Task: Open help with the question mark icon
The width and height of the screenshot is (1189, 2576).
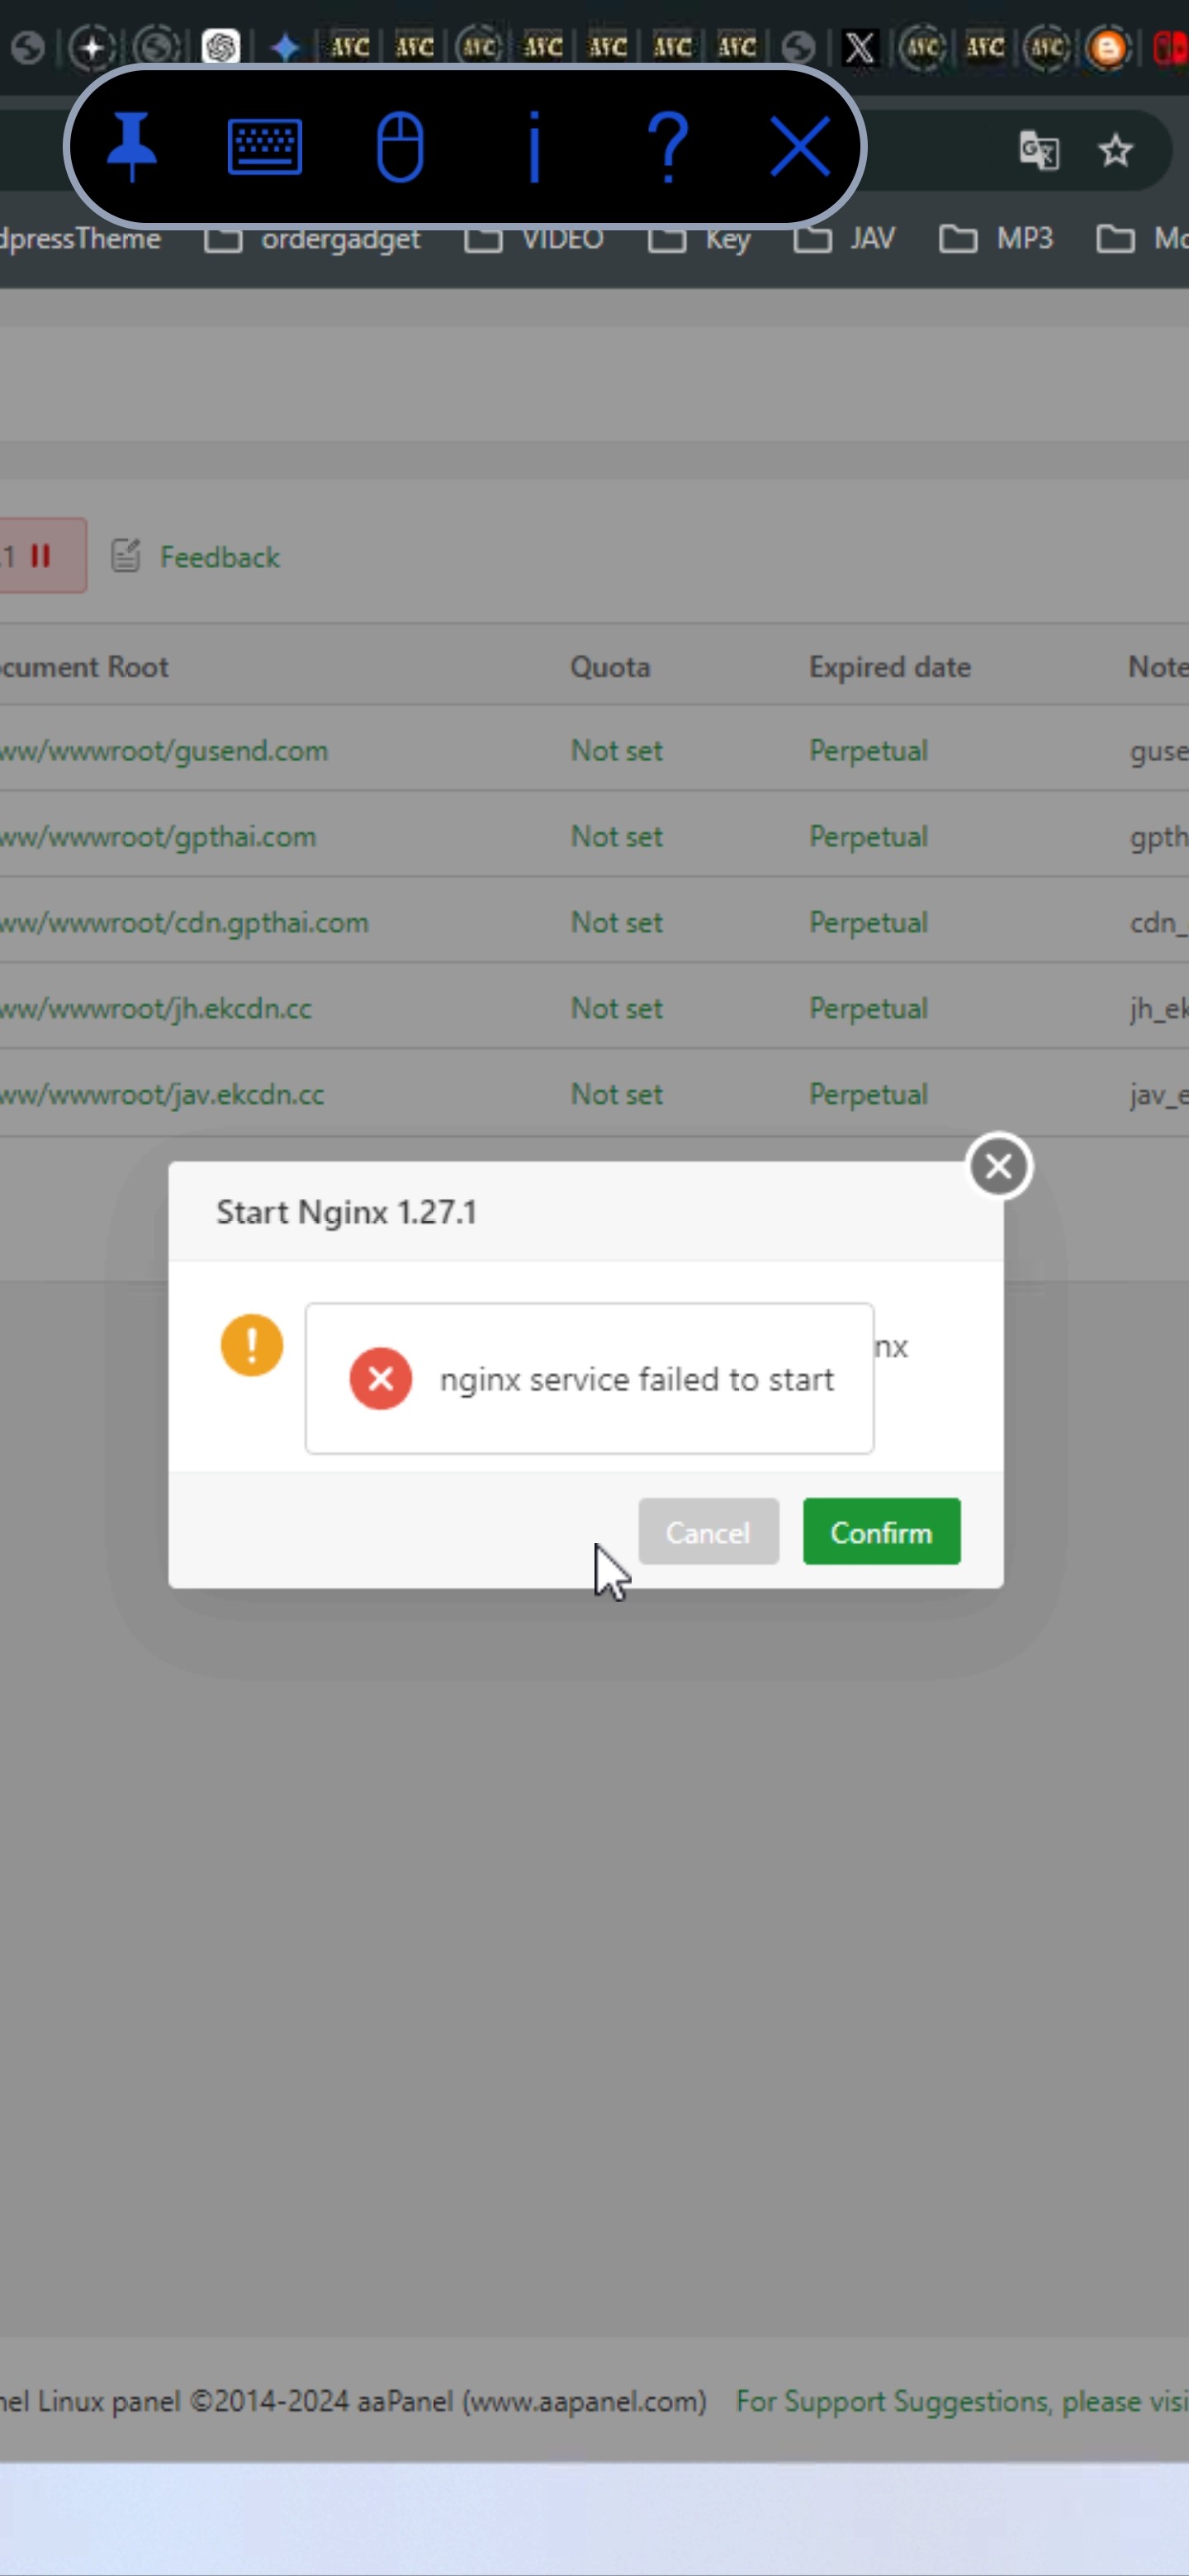Action: pos(668,147)
